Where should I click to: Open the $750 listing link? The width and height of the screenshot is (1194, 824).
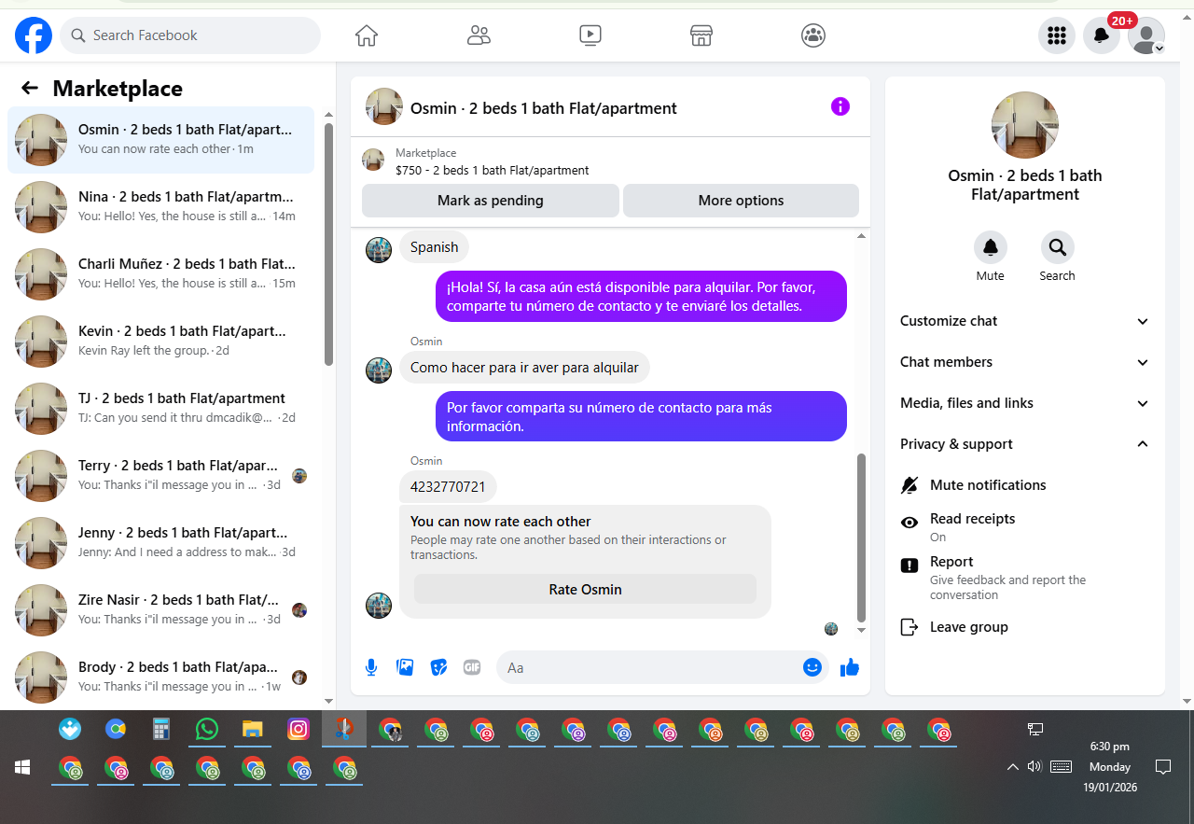(492, 171)
